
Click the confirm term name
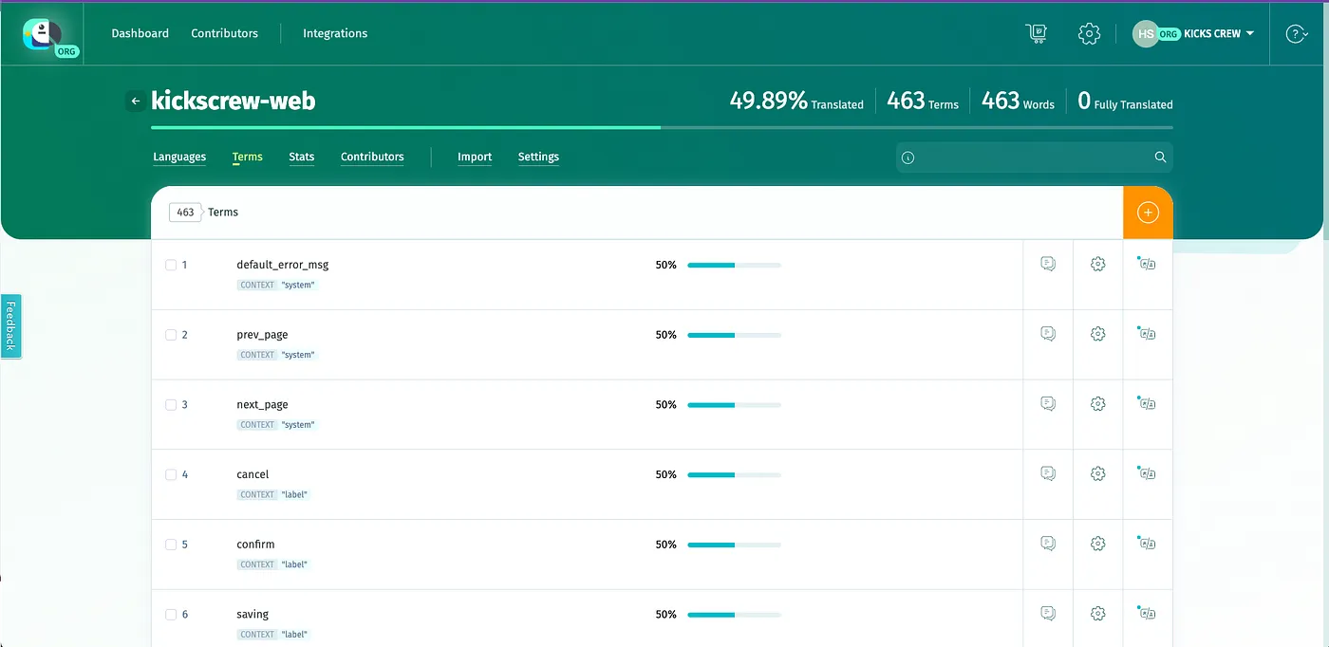[x=255, y=545]
